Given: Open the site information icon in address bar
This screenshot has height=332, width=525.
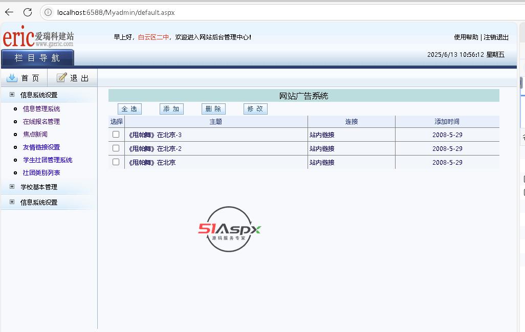Looking at the screenshot, I should [x=49, y=12].
